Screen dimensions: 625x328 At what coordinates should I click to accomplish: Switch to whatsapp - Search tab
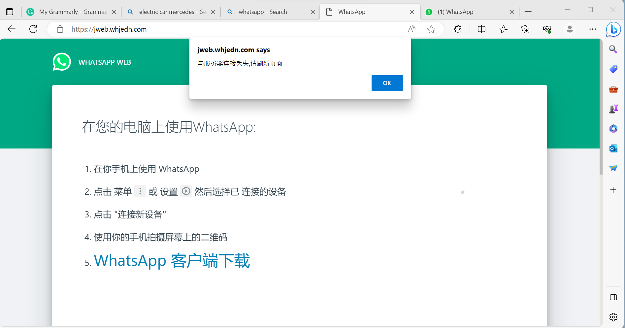(x=271, y=12)
